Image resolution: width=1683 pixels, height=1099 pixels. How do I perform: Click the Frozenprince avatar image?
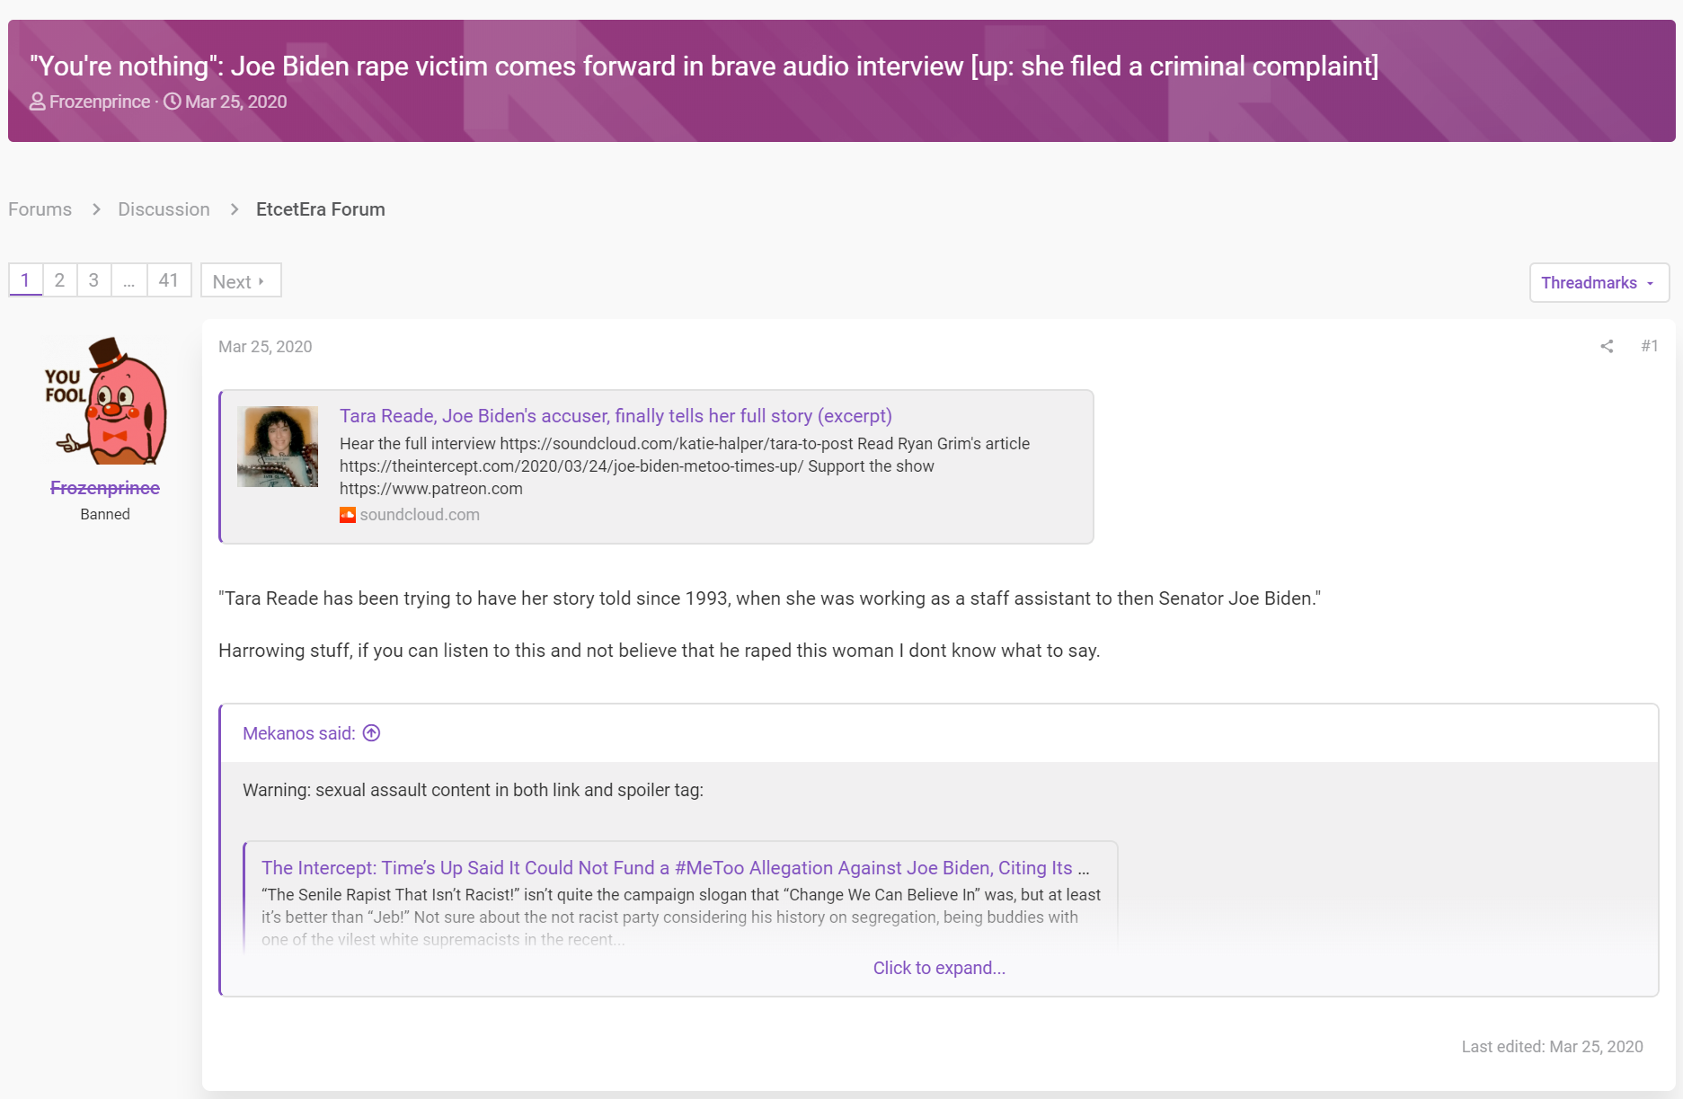coord(106,401)
